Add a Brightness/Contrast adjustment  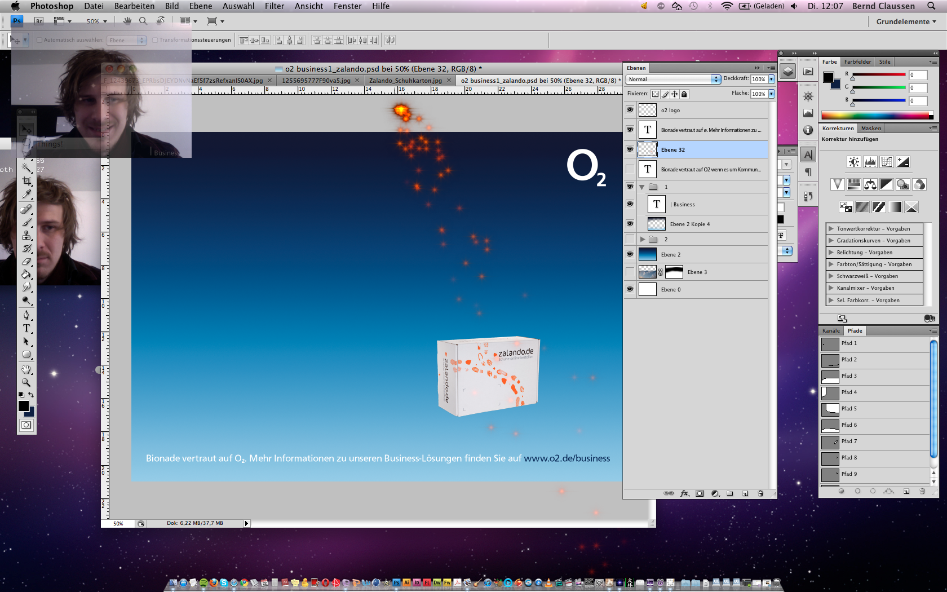pyautogui.click(x=853, y=162)
